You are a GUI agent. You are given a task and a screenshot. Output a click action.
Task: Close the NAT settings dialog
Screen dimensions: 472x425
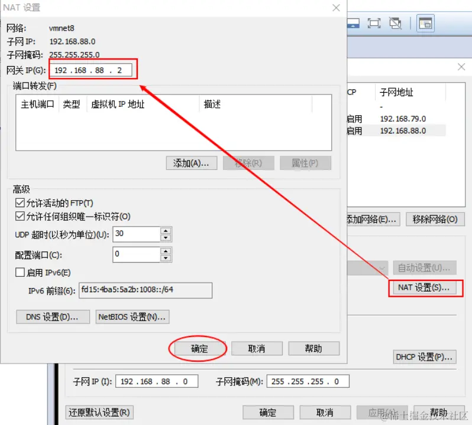coord(336,8)
